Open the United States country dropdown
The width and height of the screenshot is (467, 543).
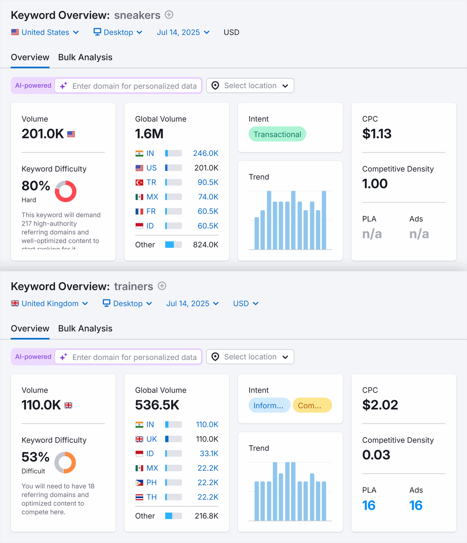[x=45, y=32]
